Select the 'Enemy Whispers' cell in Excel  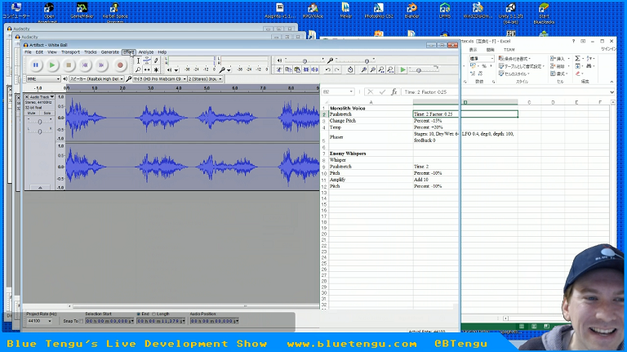click(371, 154)
